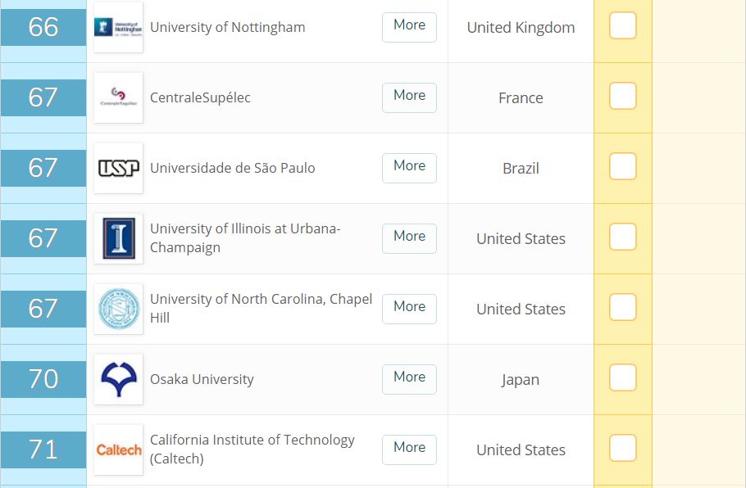746x488 pixels.
Task: Click the University of Illinois logo
Action: (119, 238)
